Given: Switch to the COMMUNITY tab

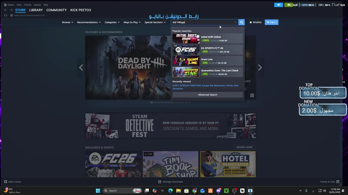Looking at the screenshot, I should 56,10.
